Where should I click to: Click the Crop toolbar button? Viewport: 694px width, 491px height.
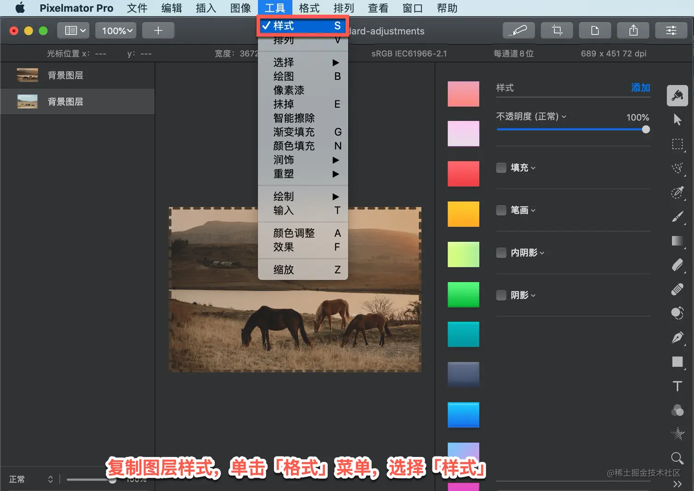(557, 30)
